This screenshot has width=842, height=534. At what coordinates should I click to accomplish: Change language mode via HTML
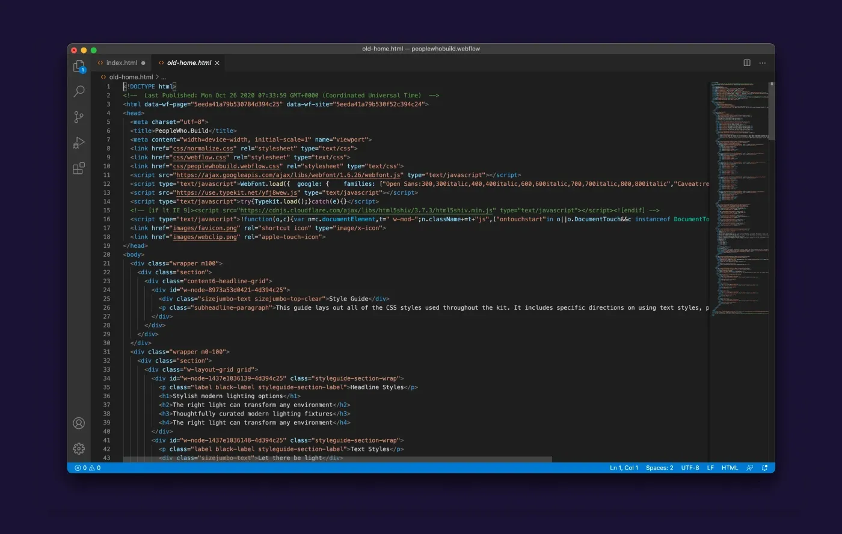(730, 468)
